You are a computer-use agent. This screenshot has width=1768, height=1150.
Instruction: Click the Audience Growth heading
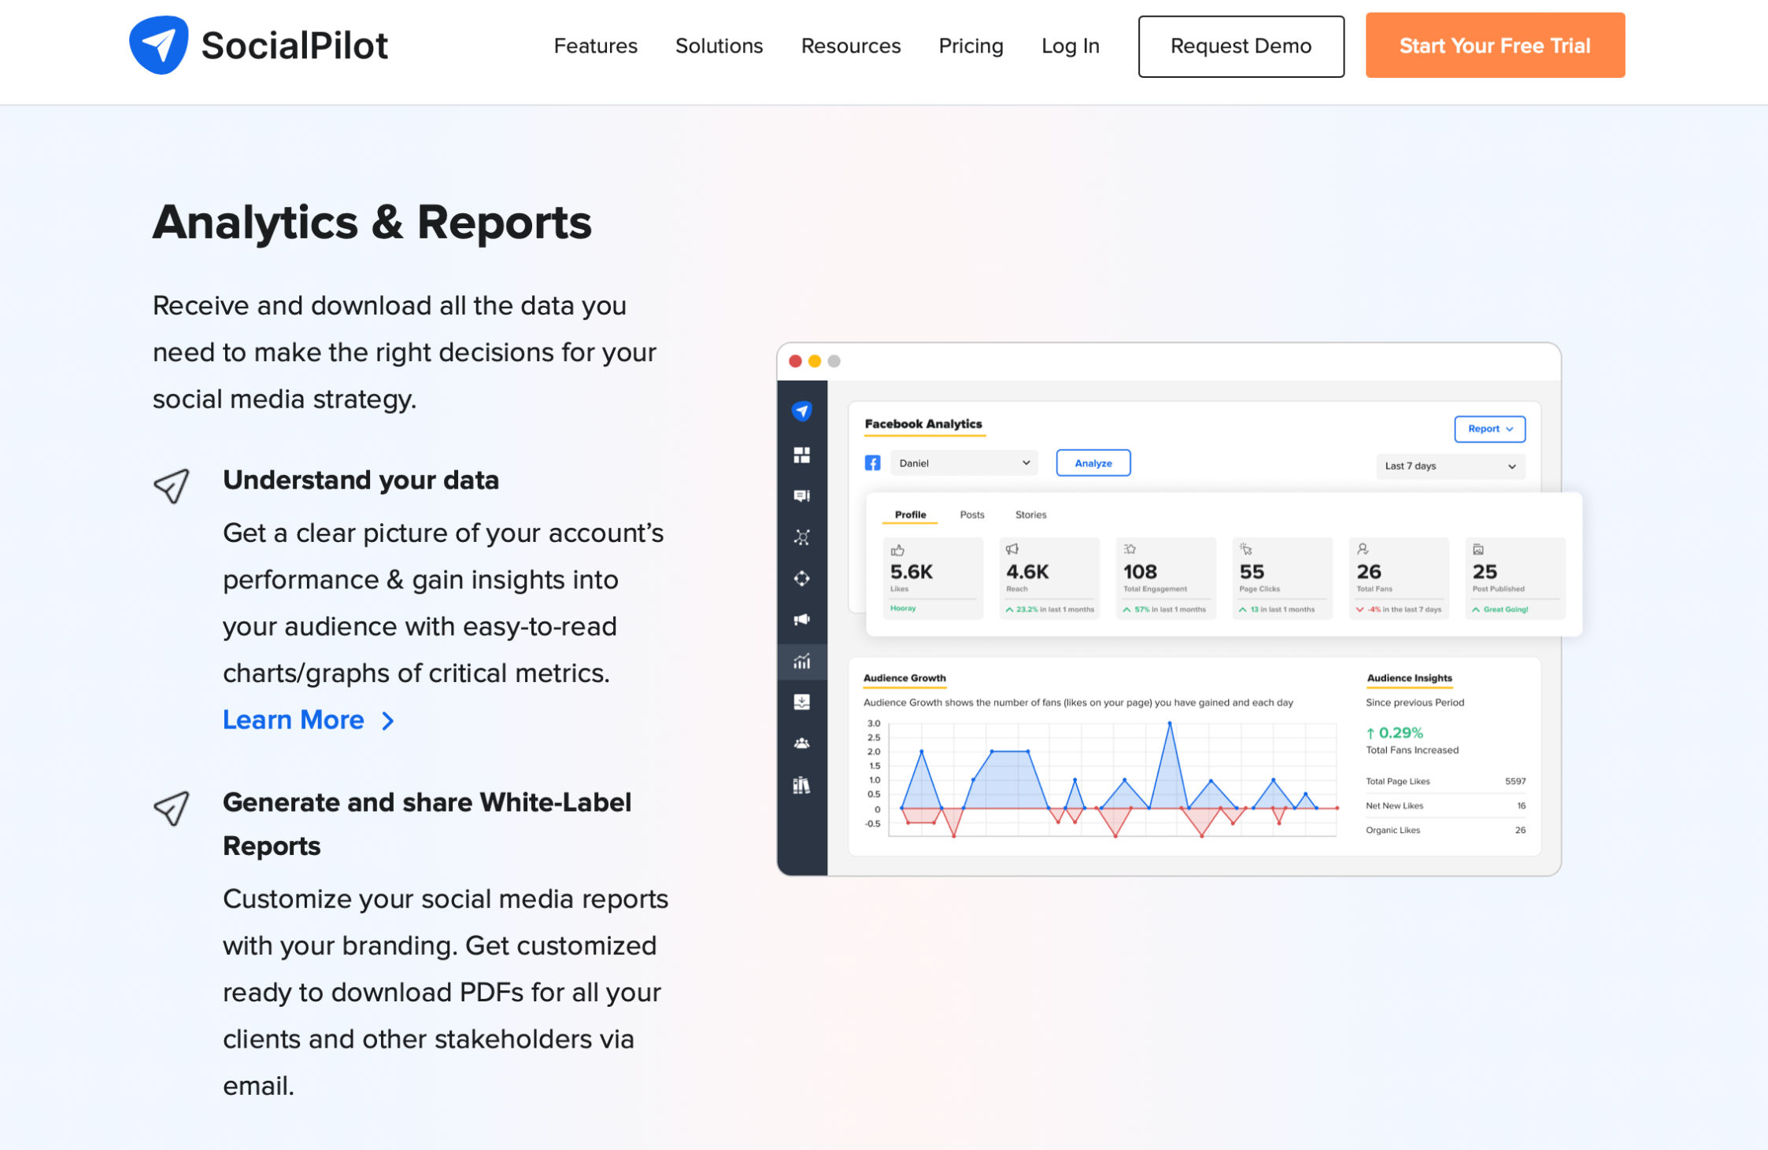pos(904,677)
